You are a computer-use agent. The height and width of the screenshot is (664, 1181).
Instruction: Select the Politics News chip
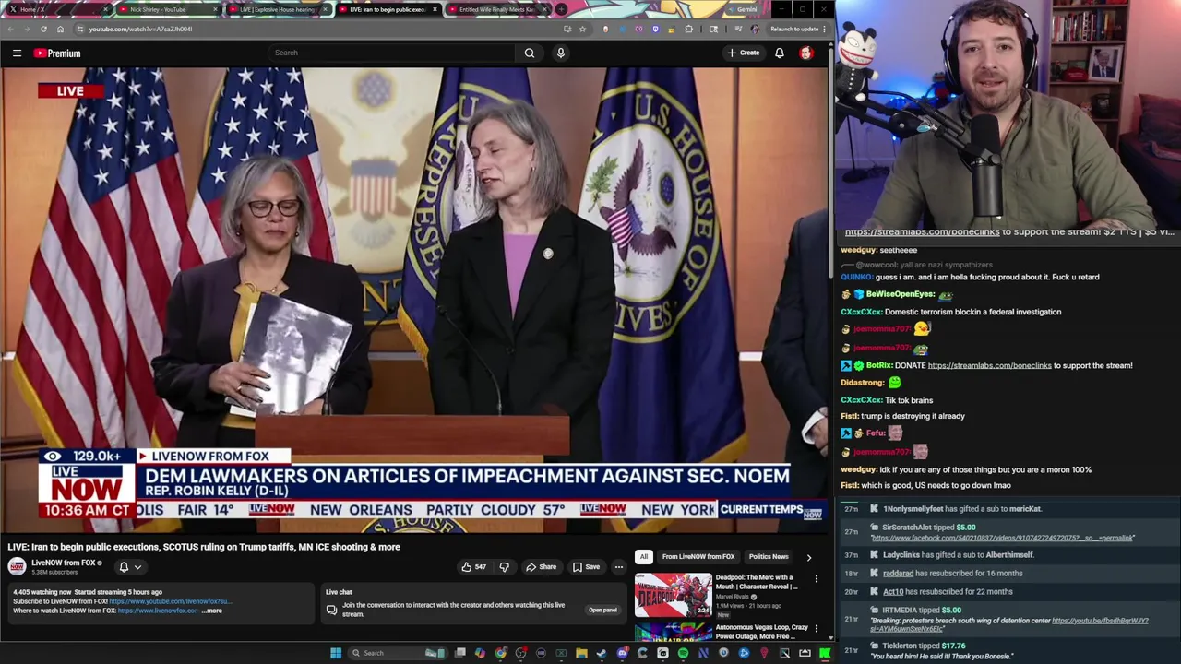769,557
